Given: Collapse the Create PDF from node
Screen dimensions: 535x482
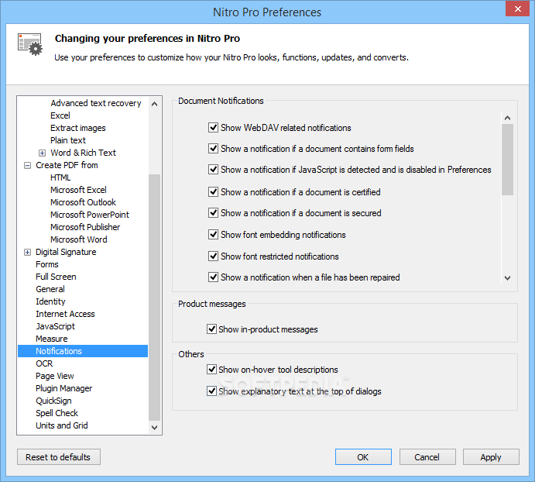Looking at the screenshot, I should (x=27, y=165).
